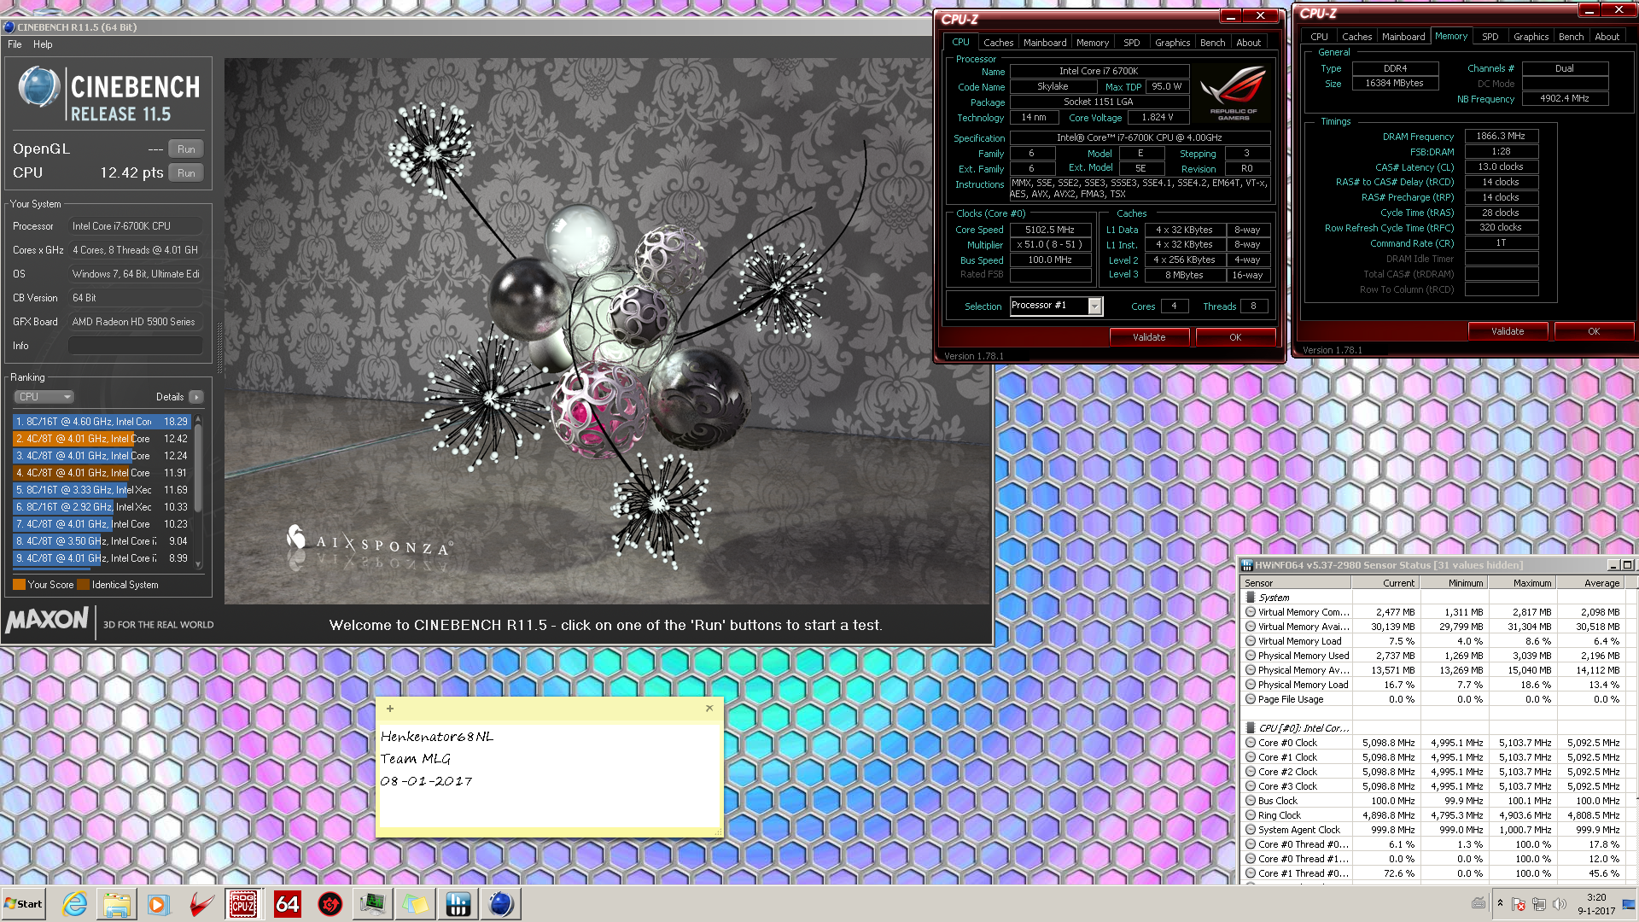Screen dimensions: 1639x922
Task: Open Action Center flag tray icon
Action: click(x=1519, y=904)
